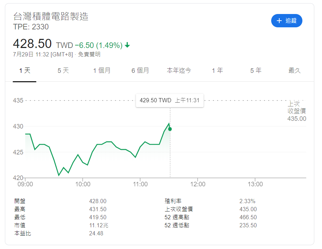Image resolution: width=322 pixels, height=249 pixels.
Task: Show the 6 個月 chart range
Action: click(140, 71)
